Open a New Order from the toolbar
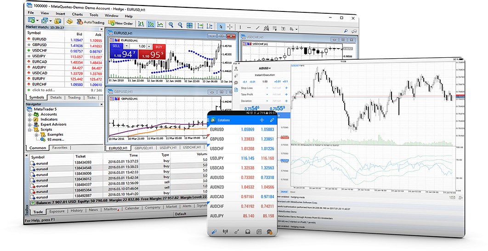 (x=120, y=23)
